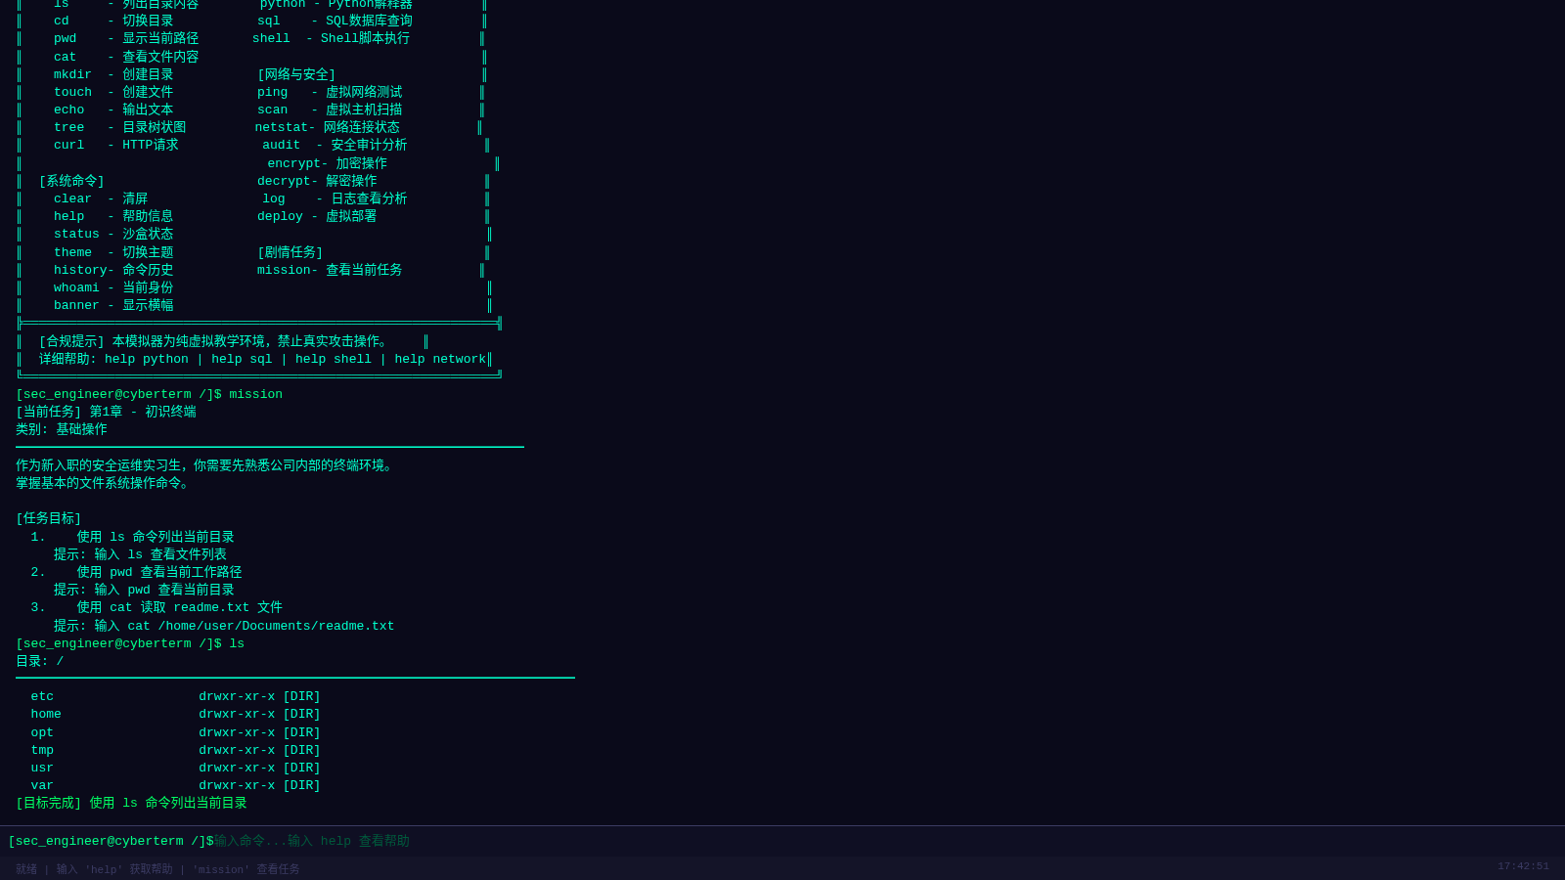This screenshot has height=880, width=1565.
Task: Click the executed '$ ls' prompt line
Action: [130, 644]
